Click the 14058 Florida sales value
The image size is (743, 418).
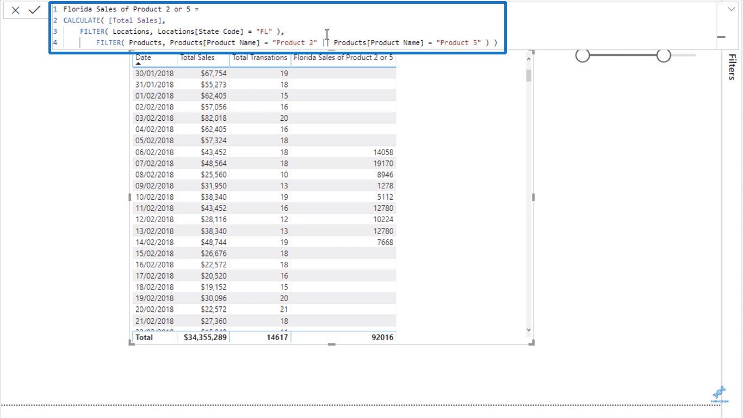[382, 152]
